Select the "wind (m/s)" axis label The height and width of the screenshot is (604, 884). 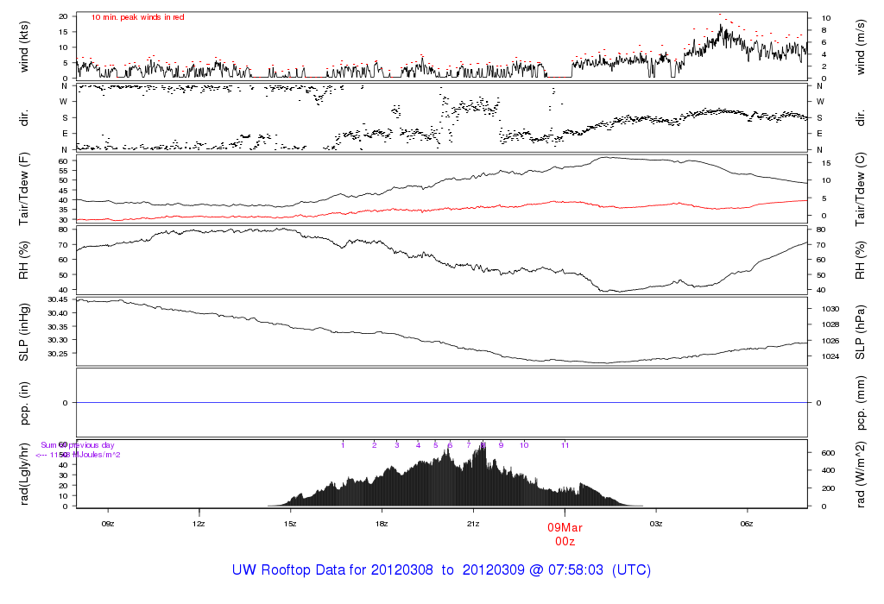860,47
